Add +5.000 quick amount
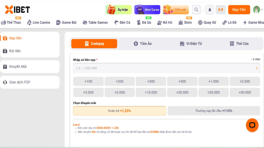Screen dimensions: 264x148 click(120, 92)
